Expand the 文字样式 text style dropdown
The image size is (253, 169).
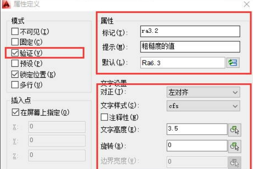pyautogui.click(x=203, y=106)
